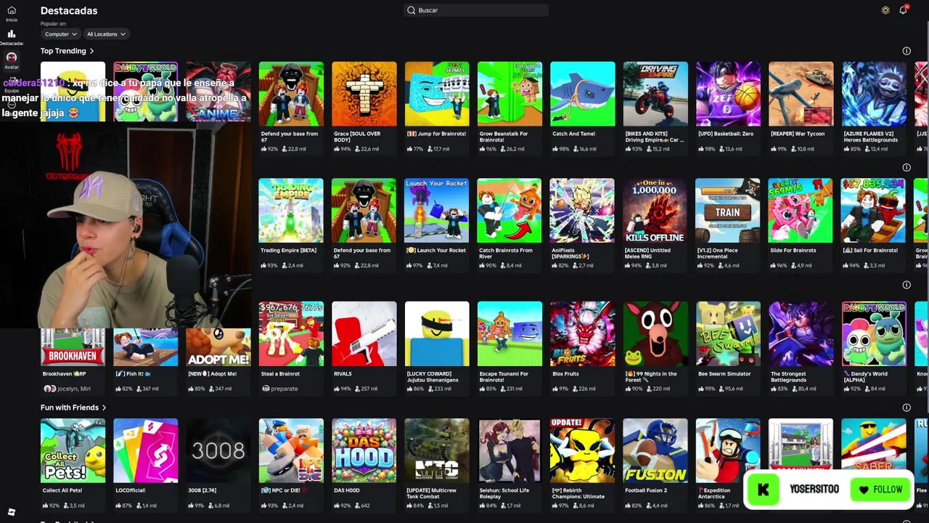The height and width of the screenshot is (523, 929).
Task: Click YOSERSITOO channel name in overlay
Action: (x=814, y=490)
